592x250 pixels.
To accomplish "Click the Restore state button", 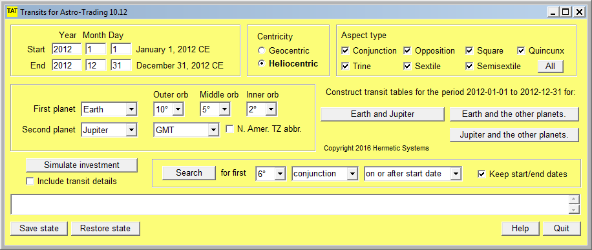I will [x=105, y=229].
